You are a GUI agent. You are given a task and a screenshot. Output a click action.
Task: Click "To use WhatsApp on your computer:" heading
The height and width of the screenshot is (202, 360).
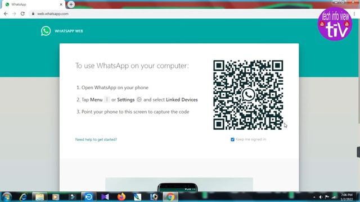coord(132,66)
